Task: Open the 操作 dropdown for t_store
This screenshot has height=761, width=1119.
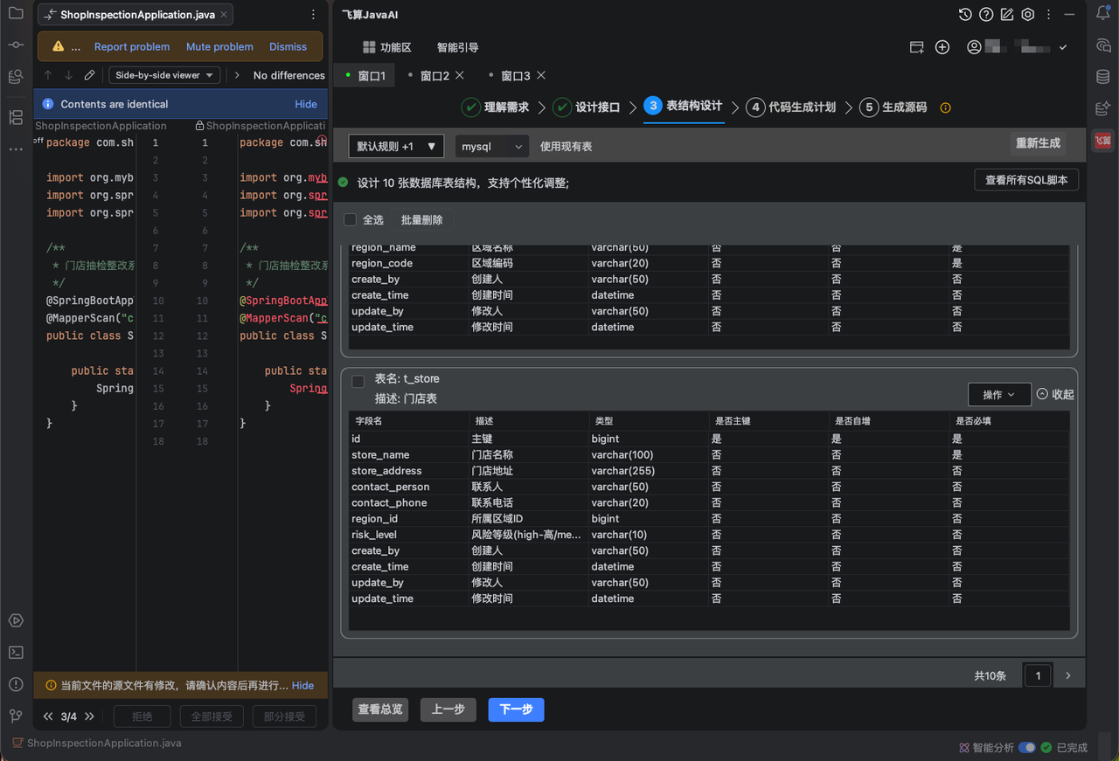Action: [999, 395]
